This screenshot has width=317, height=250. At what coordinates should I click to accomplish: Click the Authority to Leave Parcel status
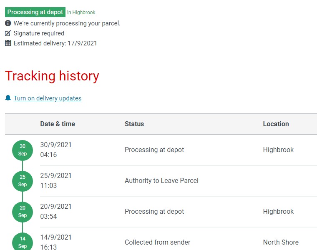[161, 181]
